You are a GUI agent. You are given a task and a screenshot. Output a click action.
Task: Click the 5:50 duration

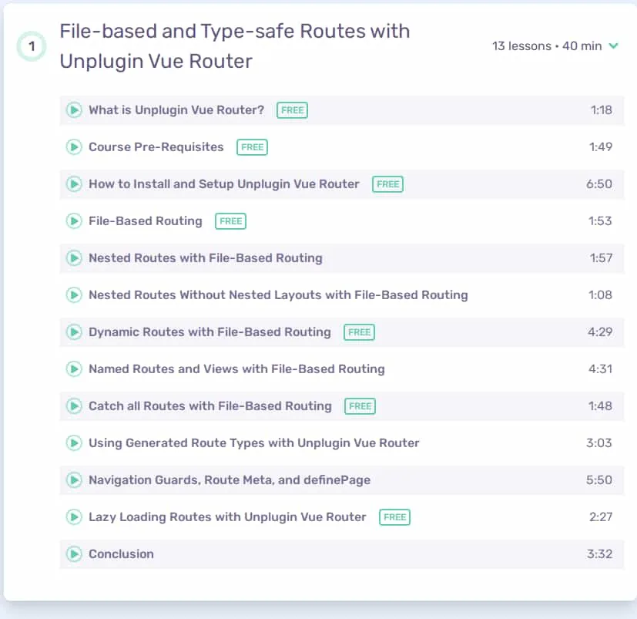tap(599, 480)
